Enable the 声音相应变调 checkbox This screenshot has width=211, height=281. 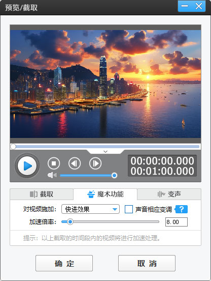[x=129, y=209]
